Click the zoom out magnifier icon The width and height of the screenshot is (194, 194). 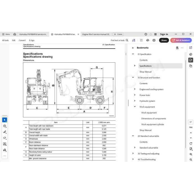[191, 160]
